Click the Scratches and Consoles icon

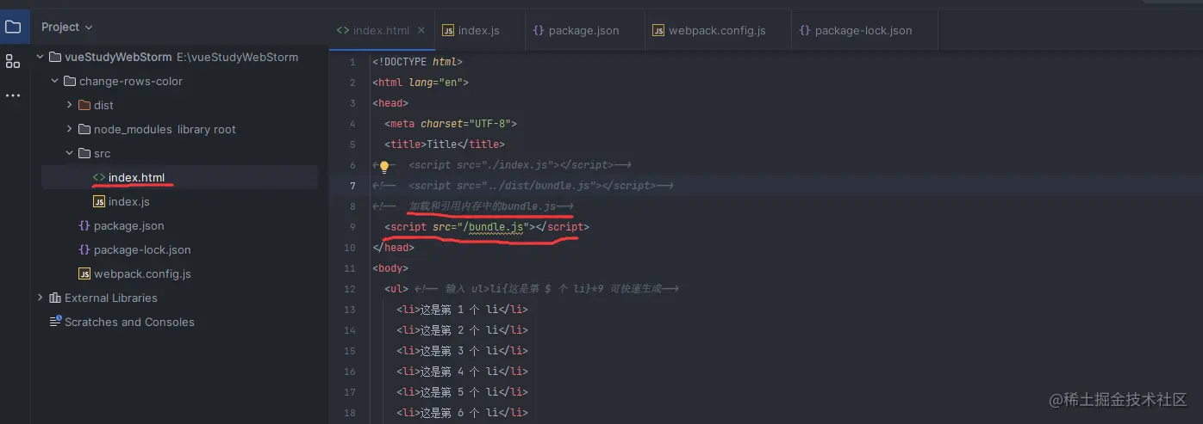point(55,322)
